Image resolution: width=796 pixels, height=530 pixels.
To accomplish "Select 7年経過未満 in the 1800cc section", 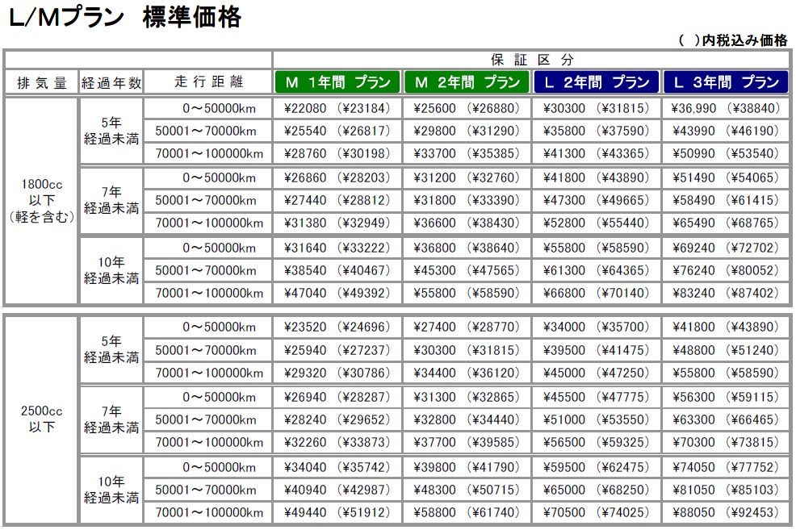I will point(111,200).
